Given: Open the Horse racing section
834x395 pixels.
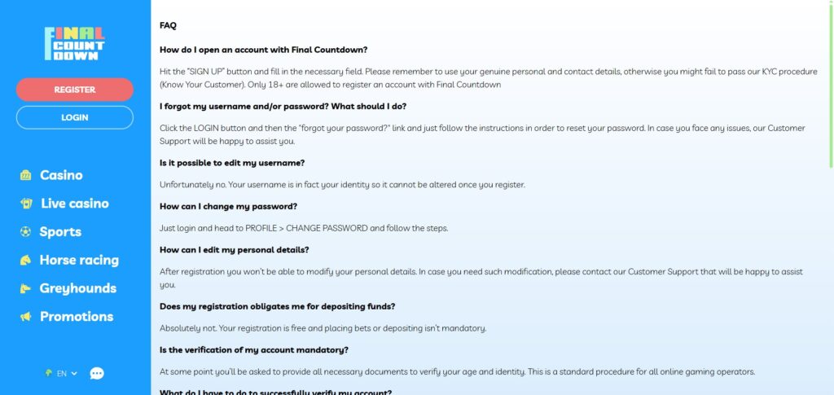Looking at the screenshot, I should 79,261.
